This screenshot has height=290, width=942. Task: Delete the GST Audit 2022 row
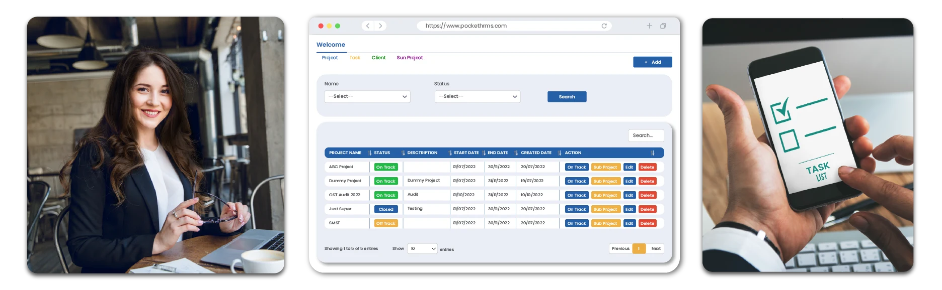(647, 195)
